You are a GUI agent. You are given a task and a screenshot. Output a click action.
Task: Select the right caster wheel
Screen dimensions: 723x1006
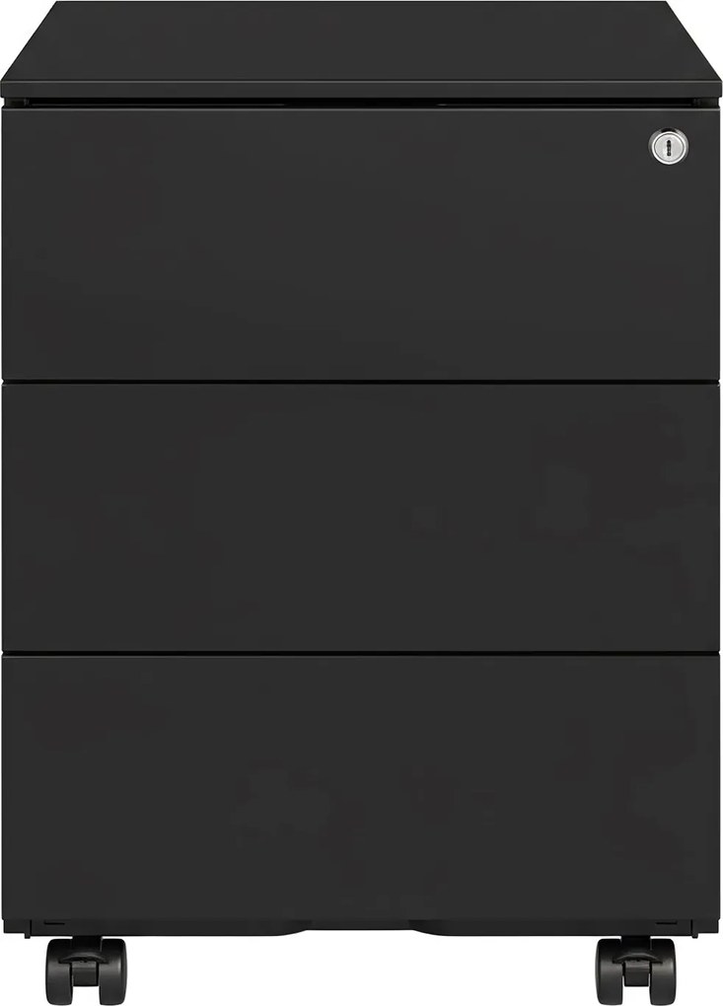click(x=636, y=970)
